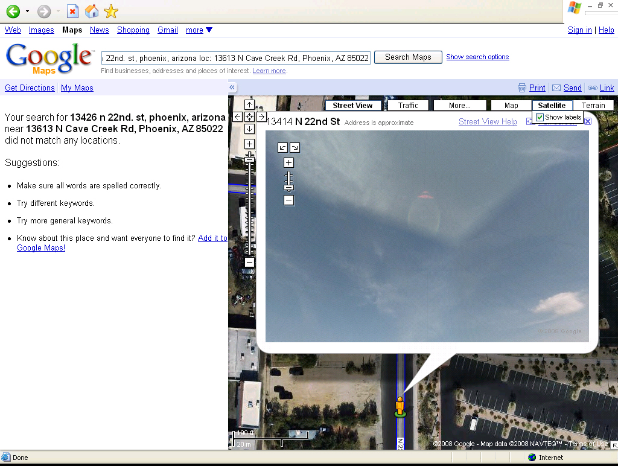
Task: Zoom out the Street View panorama
Action: click(288, 200)
